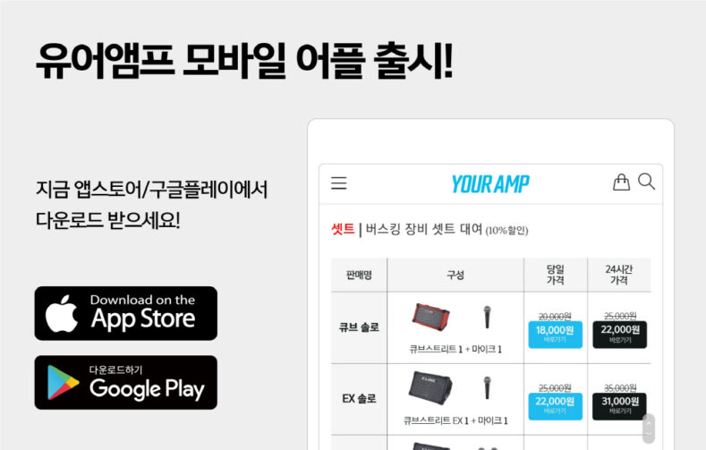Open the shopping bag cart icon
706x450 pixels.
point(621,183)
